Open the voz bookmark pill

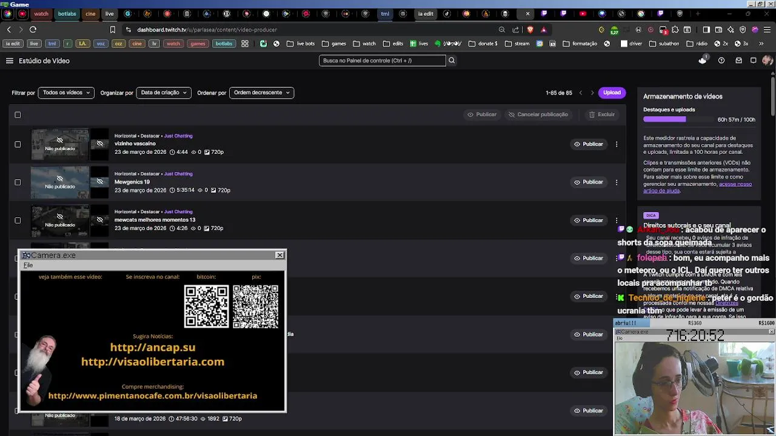coord(101,44)
